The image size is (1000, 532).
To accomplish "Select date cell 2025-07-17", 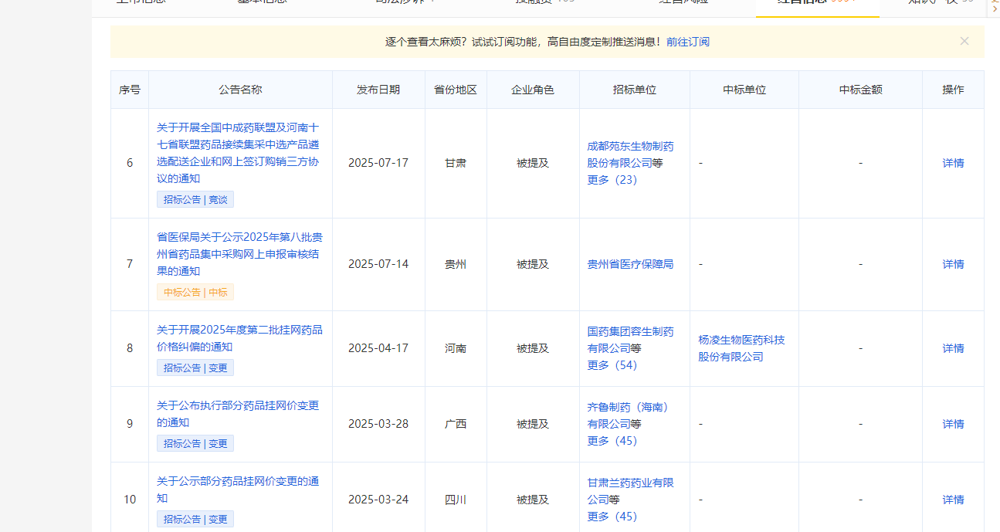I will click(x=378, y=163).
